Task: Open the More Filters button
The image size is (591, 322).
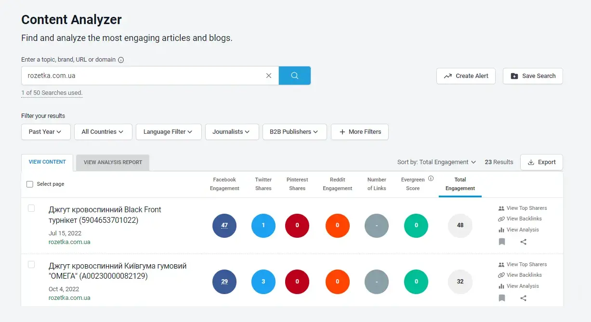Action: coord(360,132)
